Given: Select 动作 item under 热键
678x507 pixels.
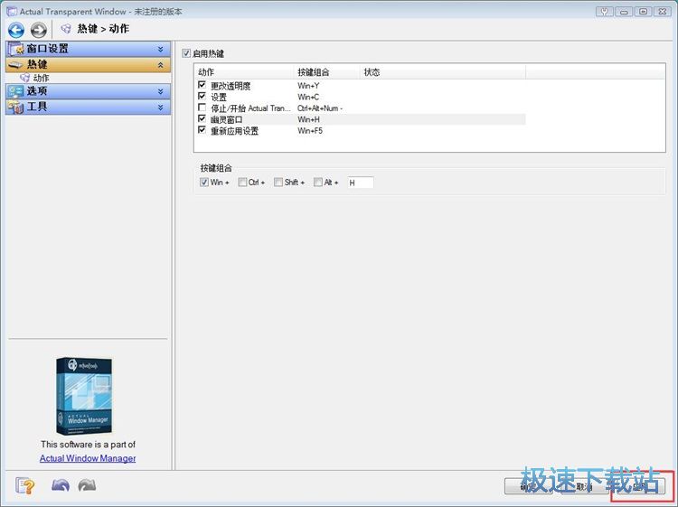Looking at the screenshot, I should pyautogui.click(x=41, y=79).
